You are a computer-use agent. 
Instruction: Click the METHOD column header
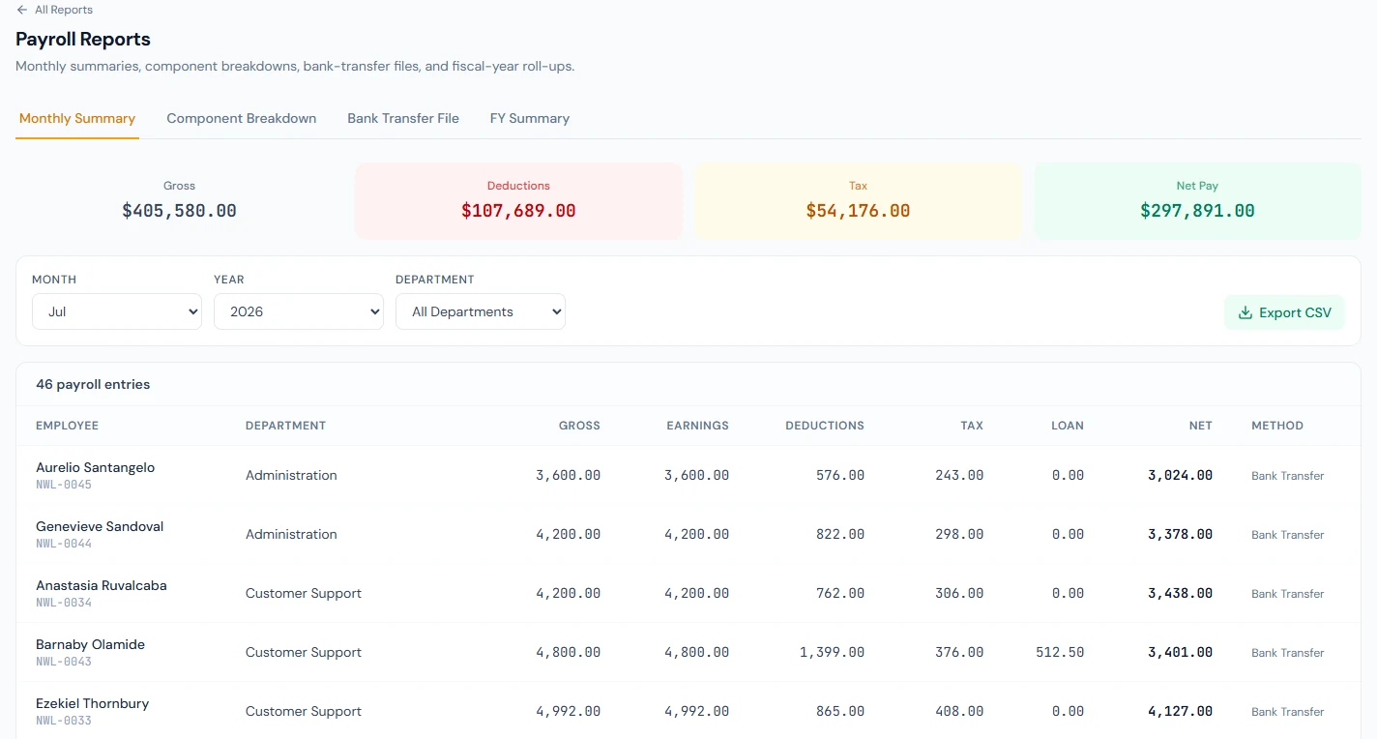click(x=1277, y=426)
